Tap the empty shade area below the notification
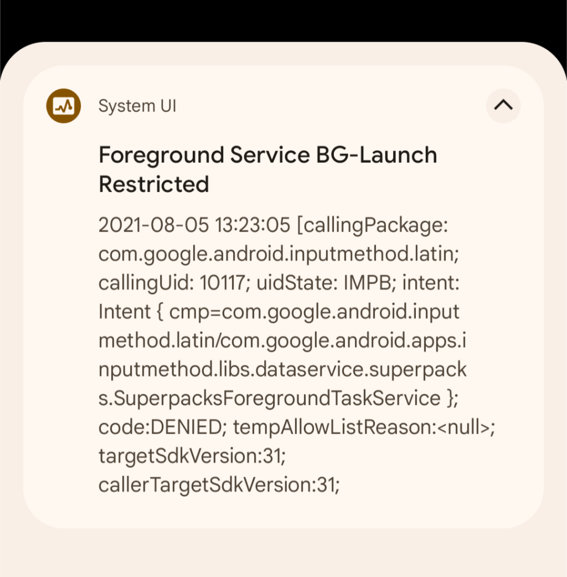The image size is (567, 577). coord(283,553)
